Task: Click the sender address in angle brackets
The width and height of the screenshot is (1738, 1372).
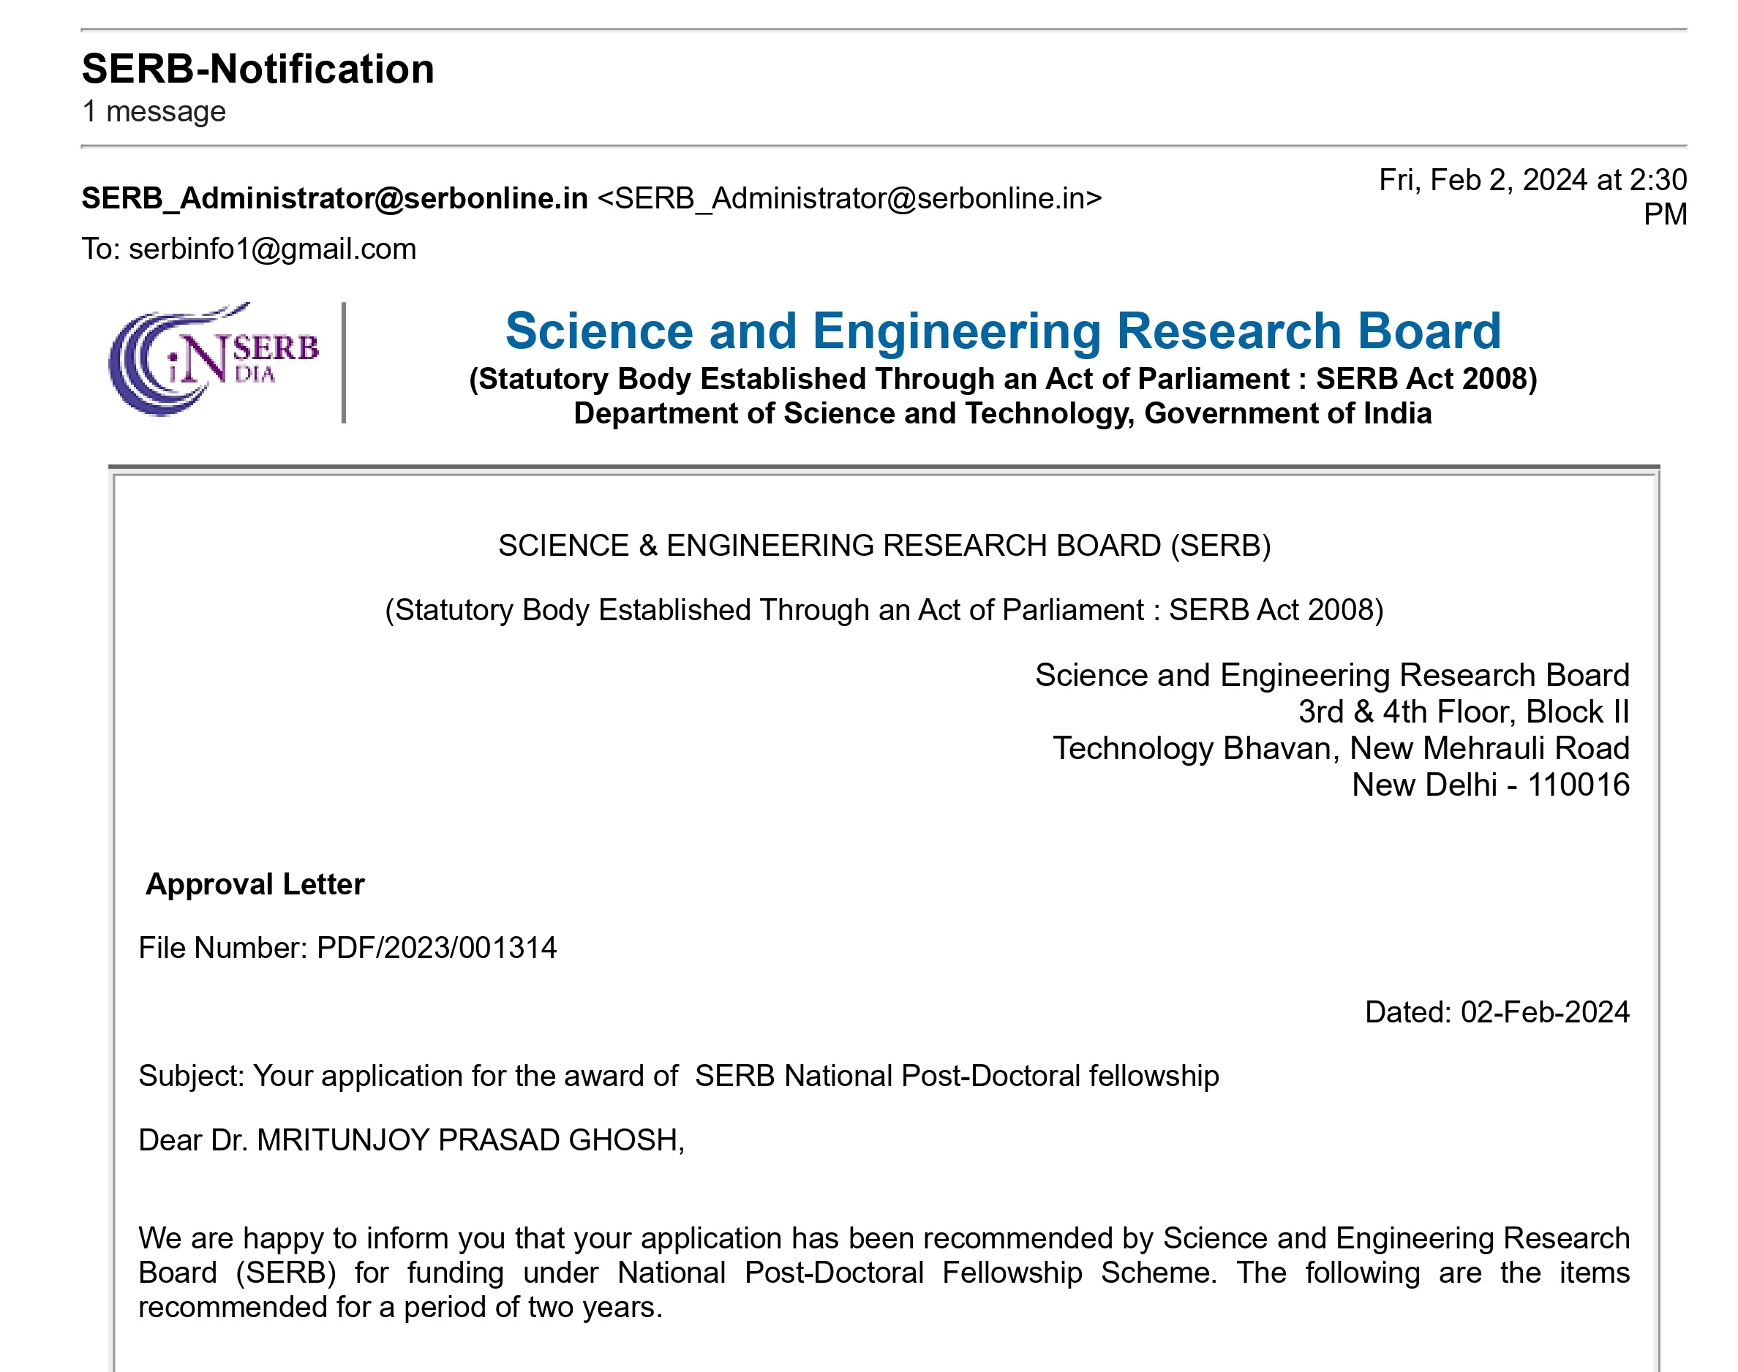Action: [x=849, y=198]
